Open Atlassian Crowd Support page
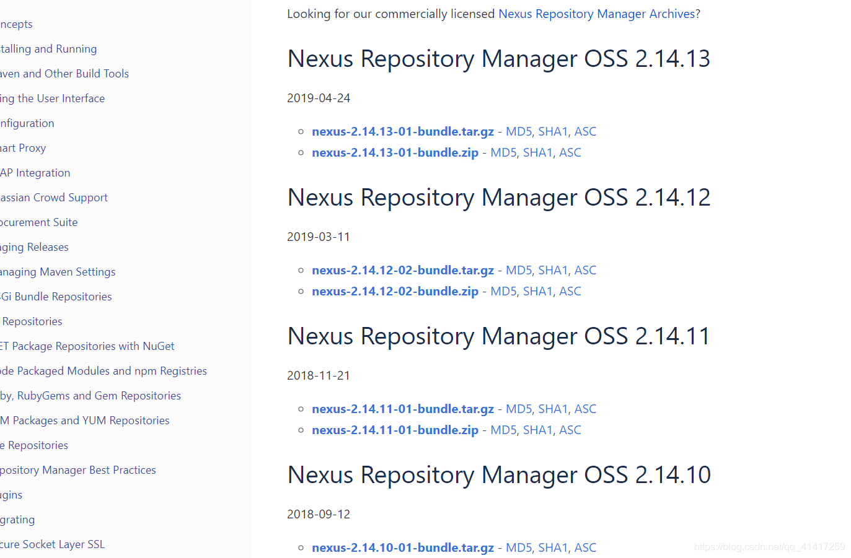Image resolution: width=851 pixels, height=558 pixels. [x=54, y=198]
